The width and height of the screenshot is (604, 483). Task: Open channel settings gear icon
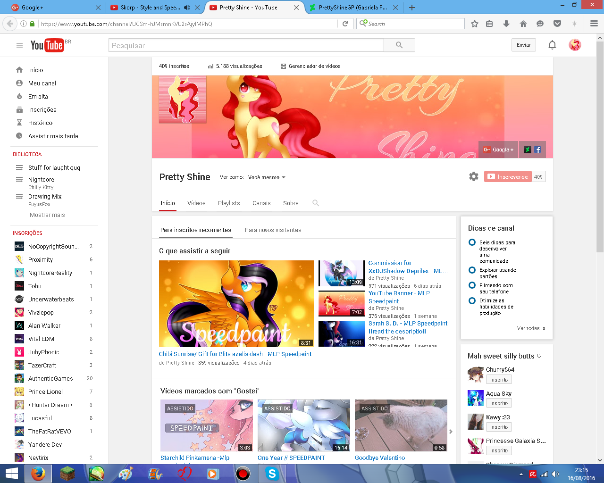[x=474, y=176]
